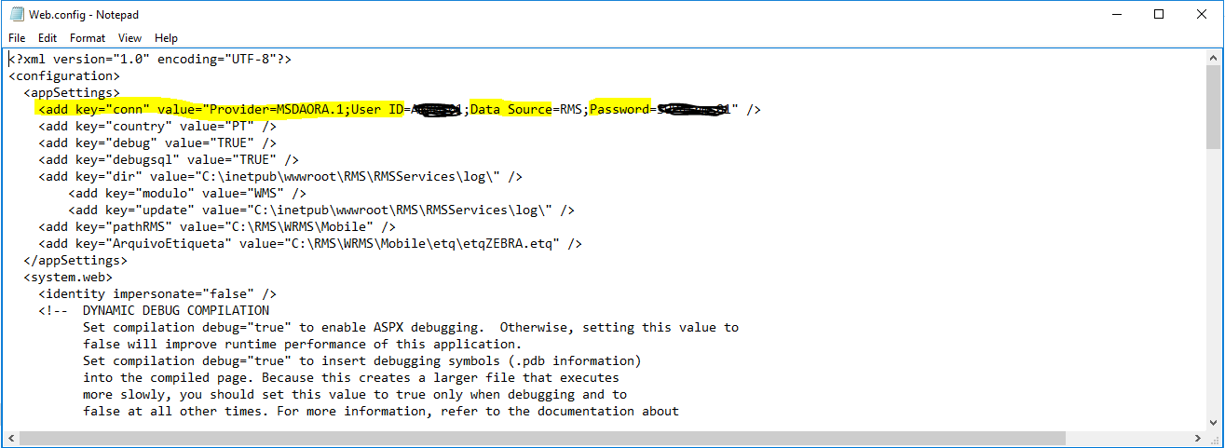Click the horizontal scrollbar left arrow
Image resolution: width=1225 pixels, height=448 pixels.
click(x=13, y=439)
